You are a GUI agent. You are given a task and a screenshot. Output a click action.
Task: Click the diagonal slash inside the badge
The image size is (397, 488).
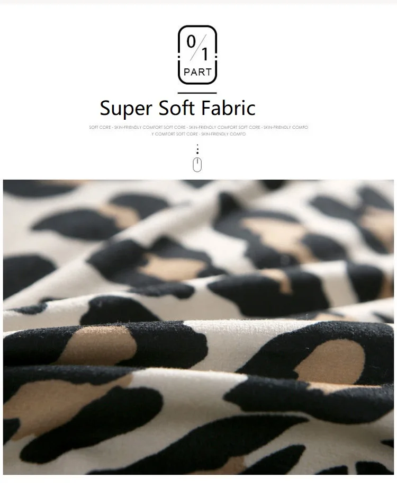198,48
